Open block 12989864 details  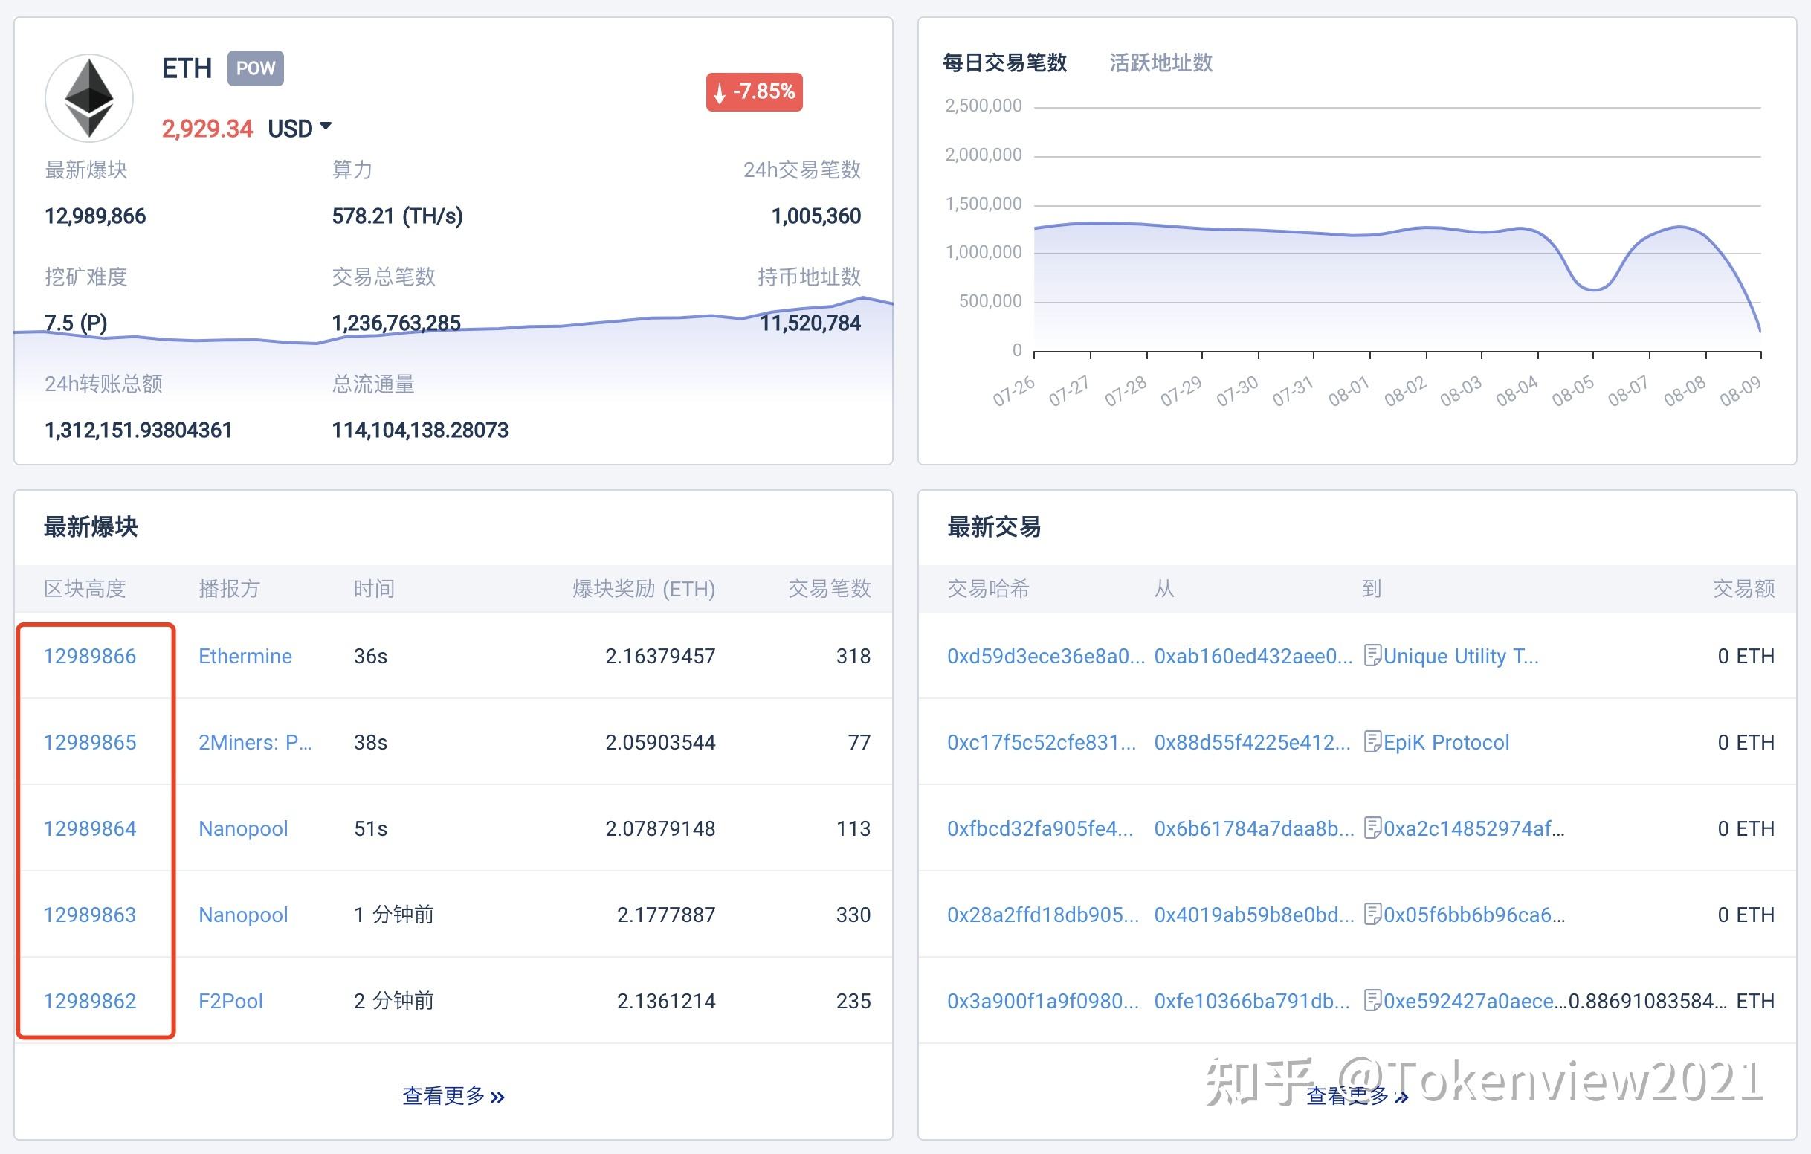[89, 828]
